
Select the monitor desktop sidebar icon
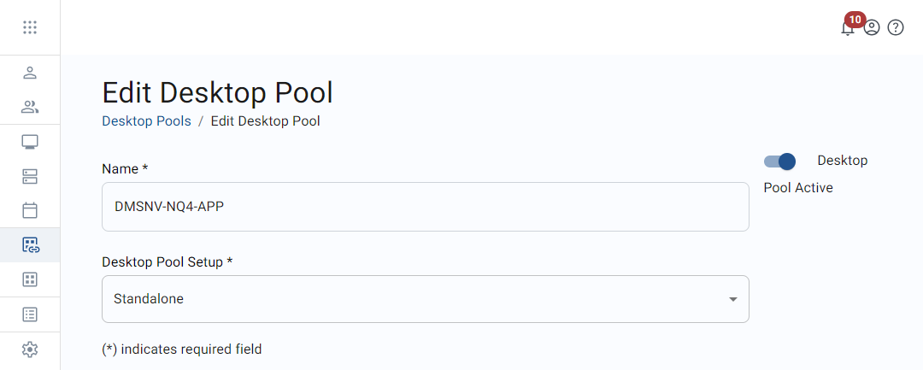click(30, 142)
